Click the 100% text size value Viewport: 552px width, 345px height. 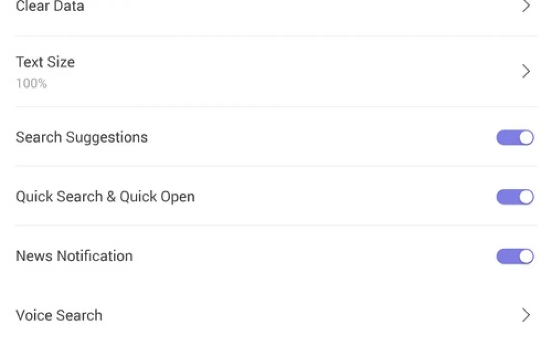coord(31,84)
